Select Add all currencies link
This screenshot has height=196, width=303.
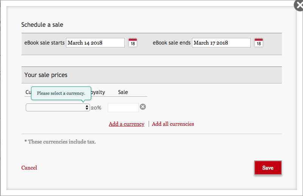(x=173, y=124)
